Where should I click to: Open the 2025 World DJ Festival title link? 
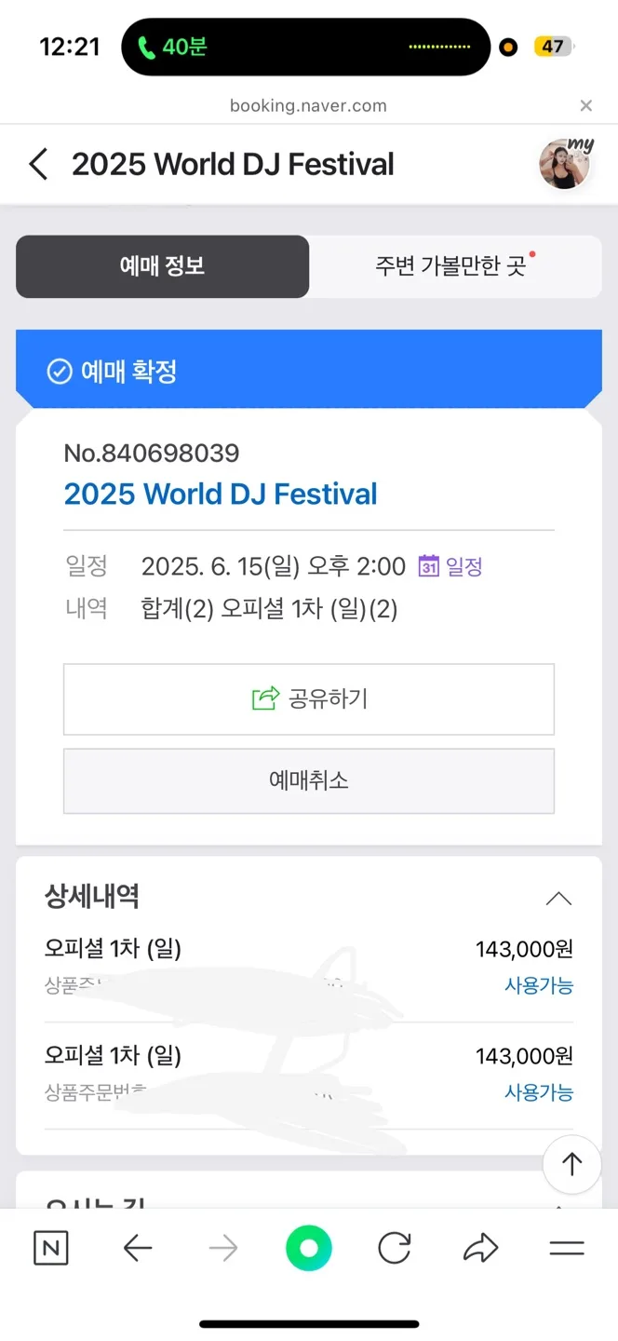tap(221, 494)
